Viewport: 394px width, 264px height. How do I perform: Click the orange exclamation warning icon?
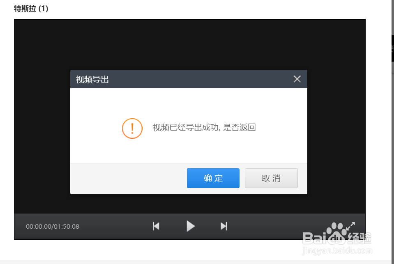tap(132, 128)
